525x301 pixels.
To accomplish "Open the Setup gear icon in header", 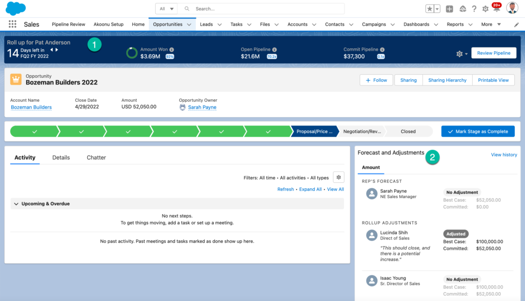I will tap(486, 9).
